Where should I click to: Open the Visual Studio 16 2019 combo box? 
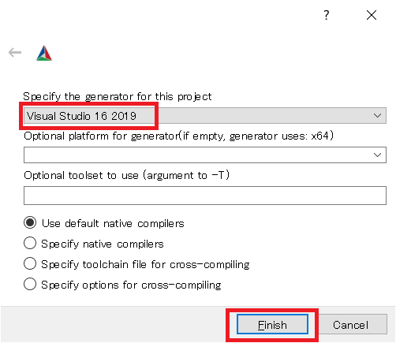(205, 116)
